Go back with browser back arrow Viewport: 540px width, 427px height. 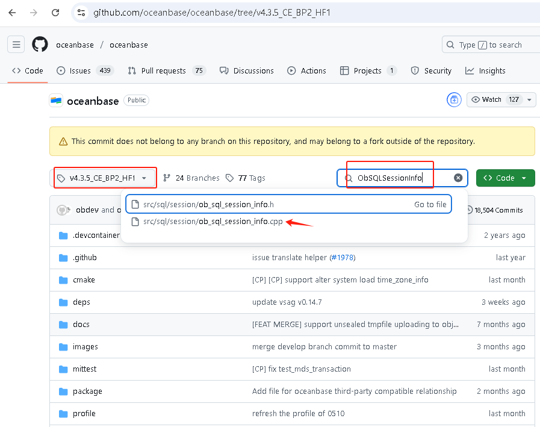[12, 13]
